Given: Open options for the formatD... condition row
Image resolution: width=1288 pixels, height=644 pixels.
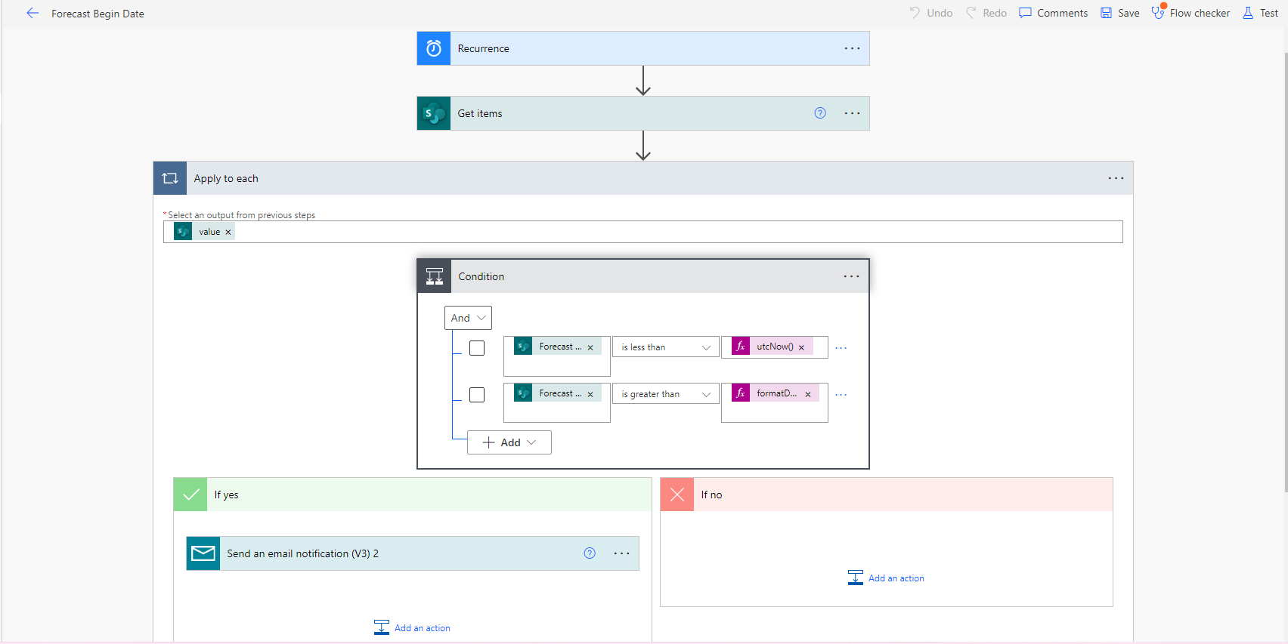Looking at the screenshot, I should [x=841, y=395].
